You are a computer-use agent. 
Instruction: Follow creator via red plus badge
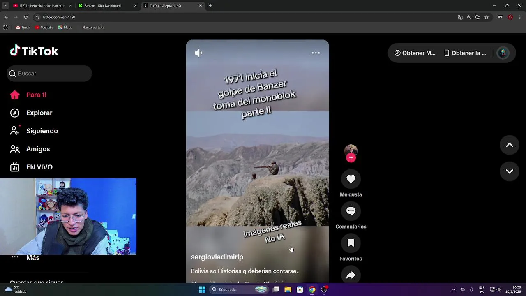pyautogui.click(x=351, y=158)
